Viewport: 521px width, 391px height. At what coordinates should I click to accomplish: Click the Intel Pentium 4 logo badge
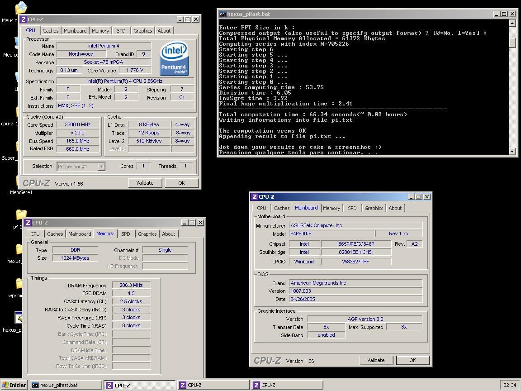[x=174, y=58]
